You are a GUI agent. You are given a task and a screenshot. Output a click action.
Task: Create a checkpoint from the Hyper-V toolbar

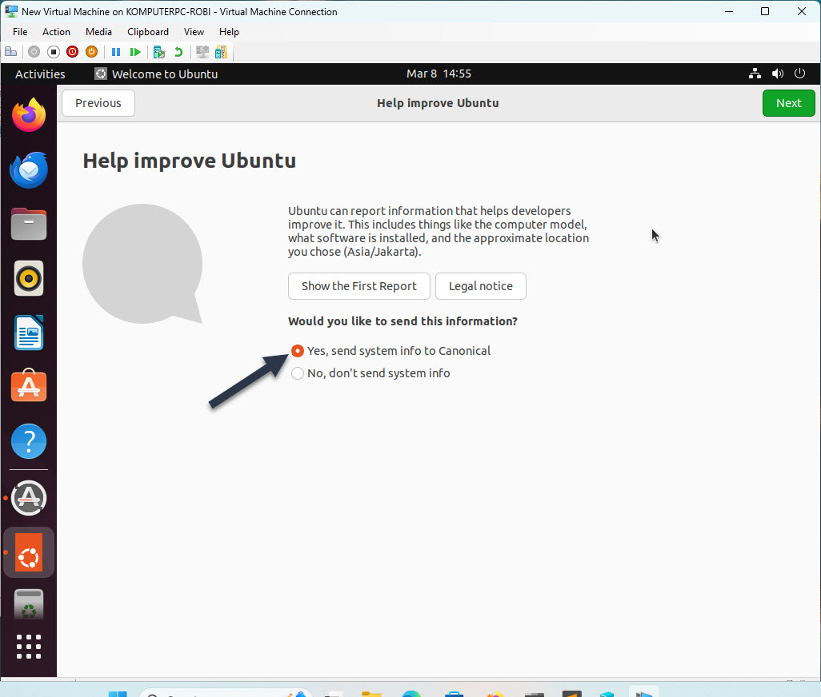click(x=158, y=51)
